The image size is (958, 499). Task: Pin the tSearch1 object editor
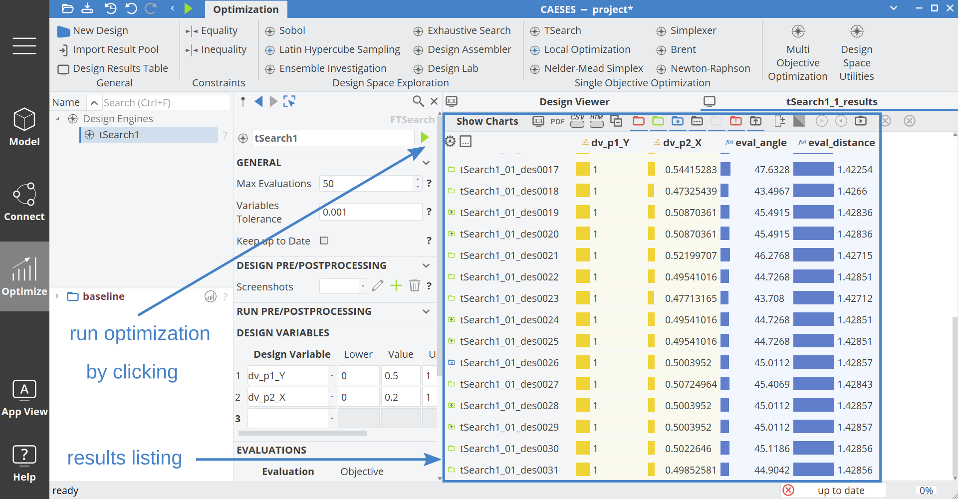point(243,102)
